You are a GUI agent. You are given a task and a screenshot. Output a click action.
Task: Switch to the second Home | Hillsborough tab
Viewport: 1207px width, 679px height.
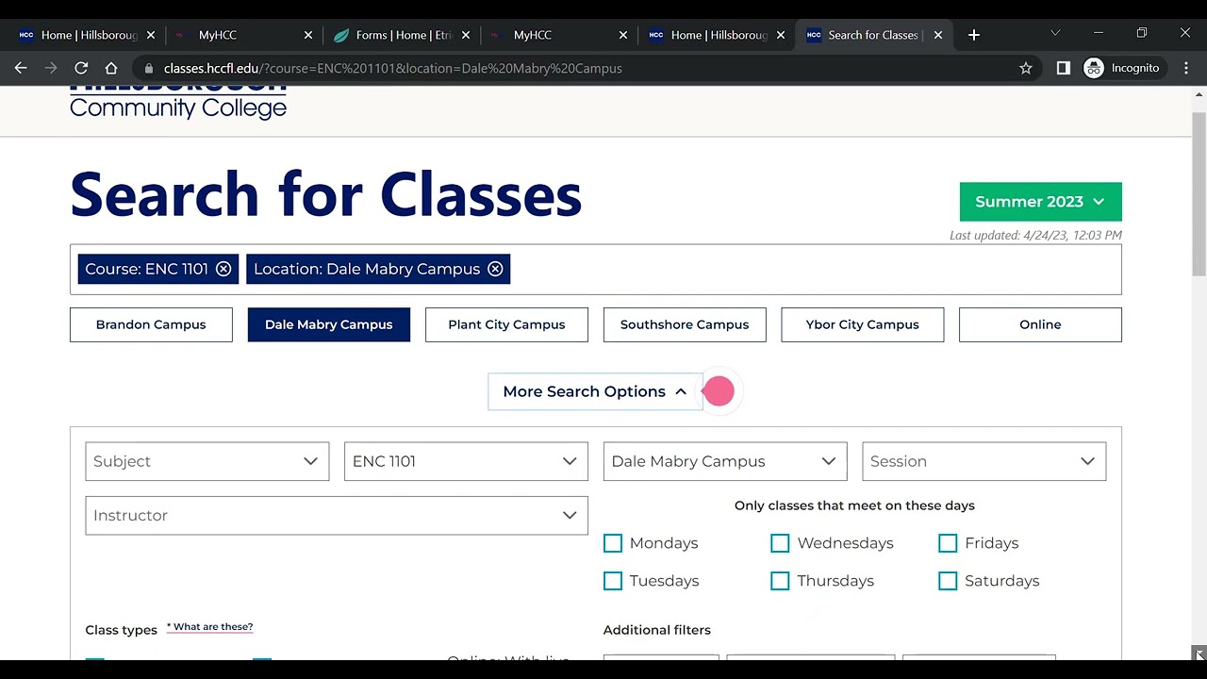point(717,35)
